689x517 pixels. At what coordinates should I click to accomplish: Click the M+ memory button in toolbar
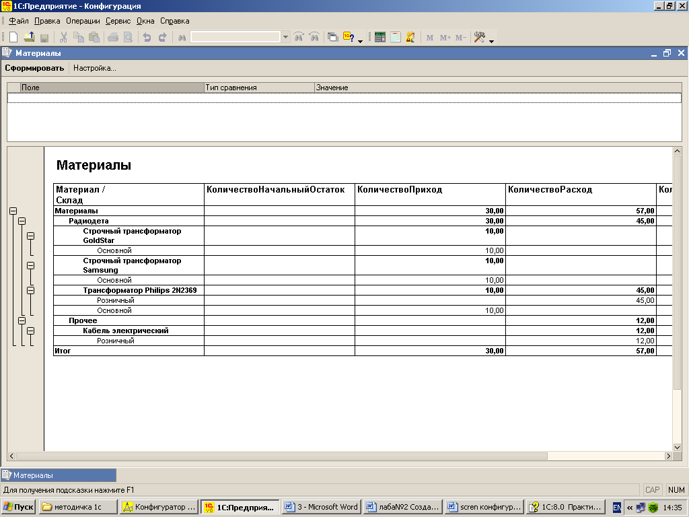445,38
